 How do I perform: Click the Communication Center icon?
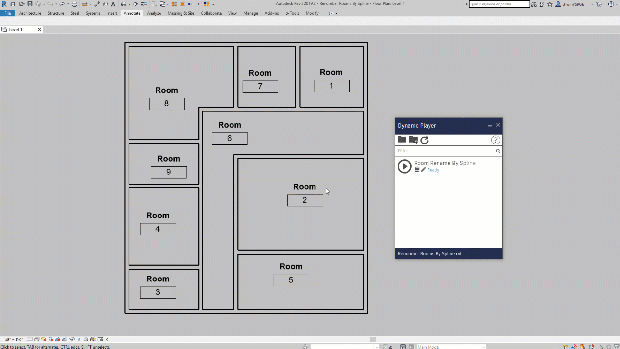[x=542, y=4]
